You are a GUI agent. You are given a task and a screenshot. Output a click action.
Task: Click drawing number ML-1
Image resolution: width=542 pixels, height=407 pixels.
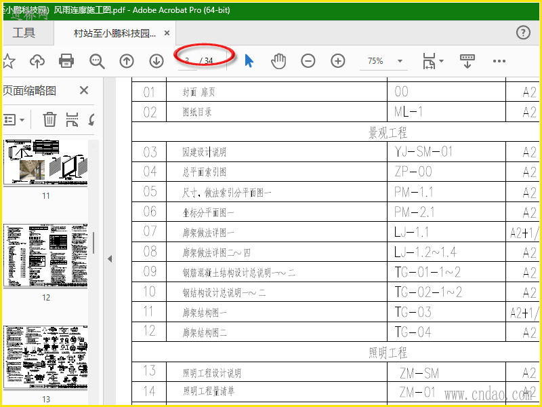tap(409, 111)
